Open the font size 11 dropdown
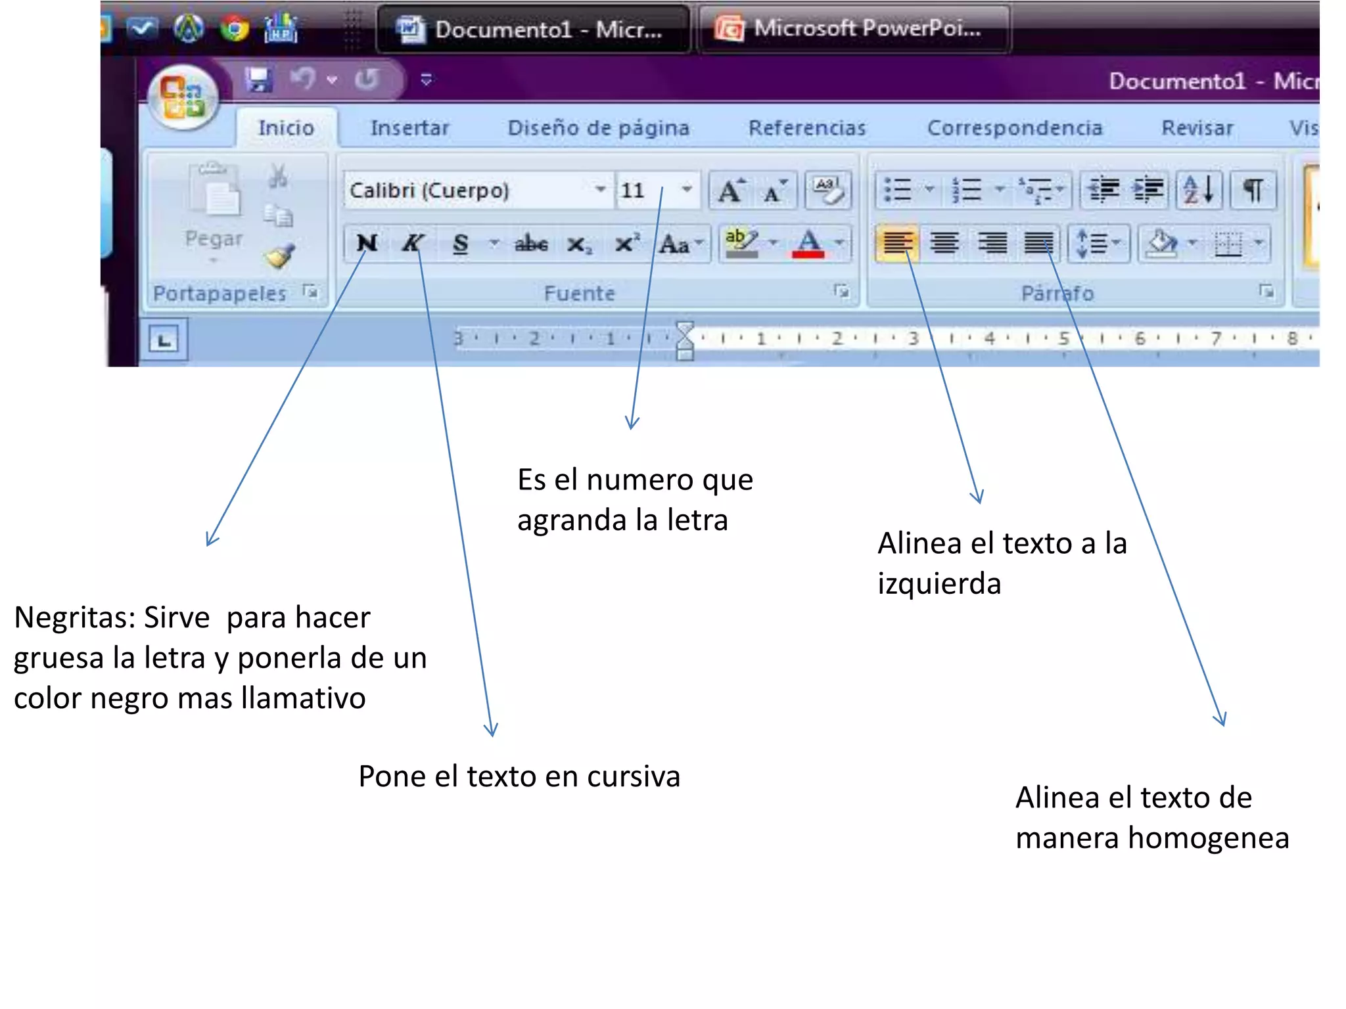 [687, 190]
